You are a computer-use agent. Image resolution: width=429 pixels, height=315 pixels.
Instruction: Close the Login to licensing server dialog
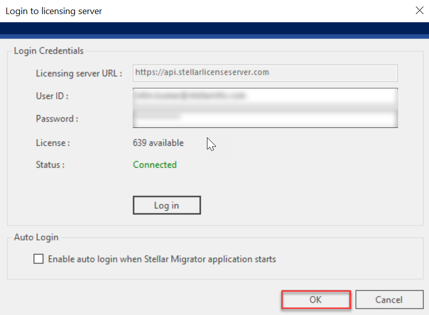419,11
